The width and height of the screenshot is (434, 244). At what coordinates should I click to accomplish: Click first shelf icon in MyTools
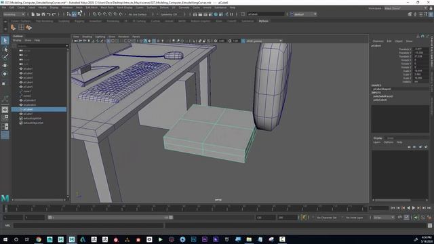[13, 27]
